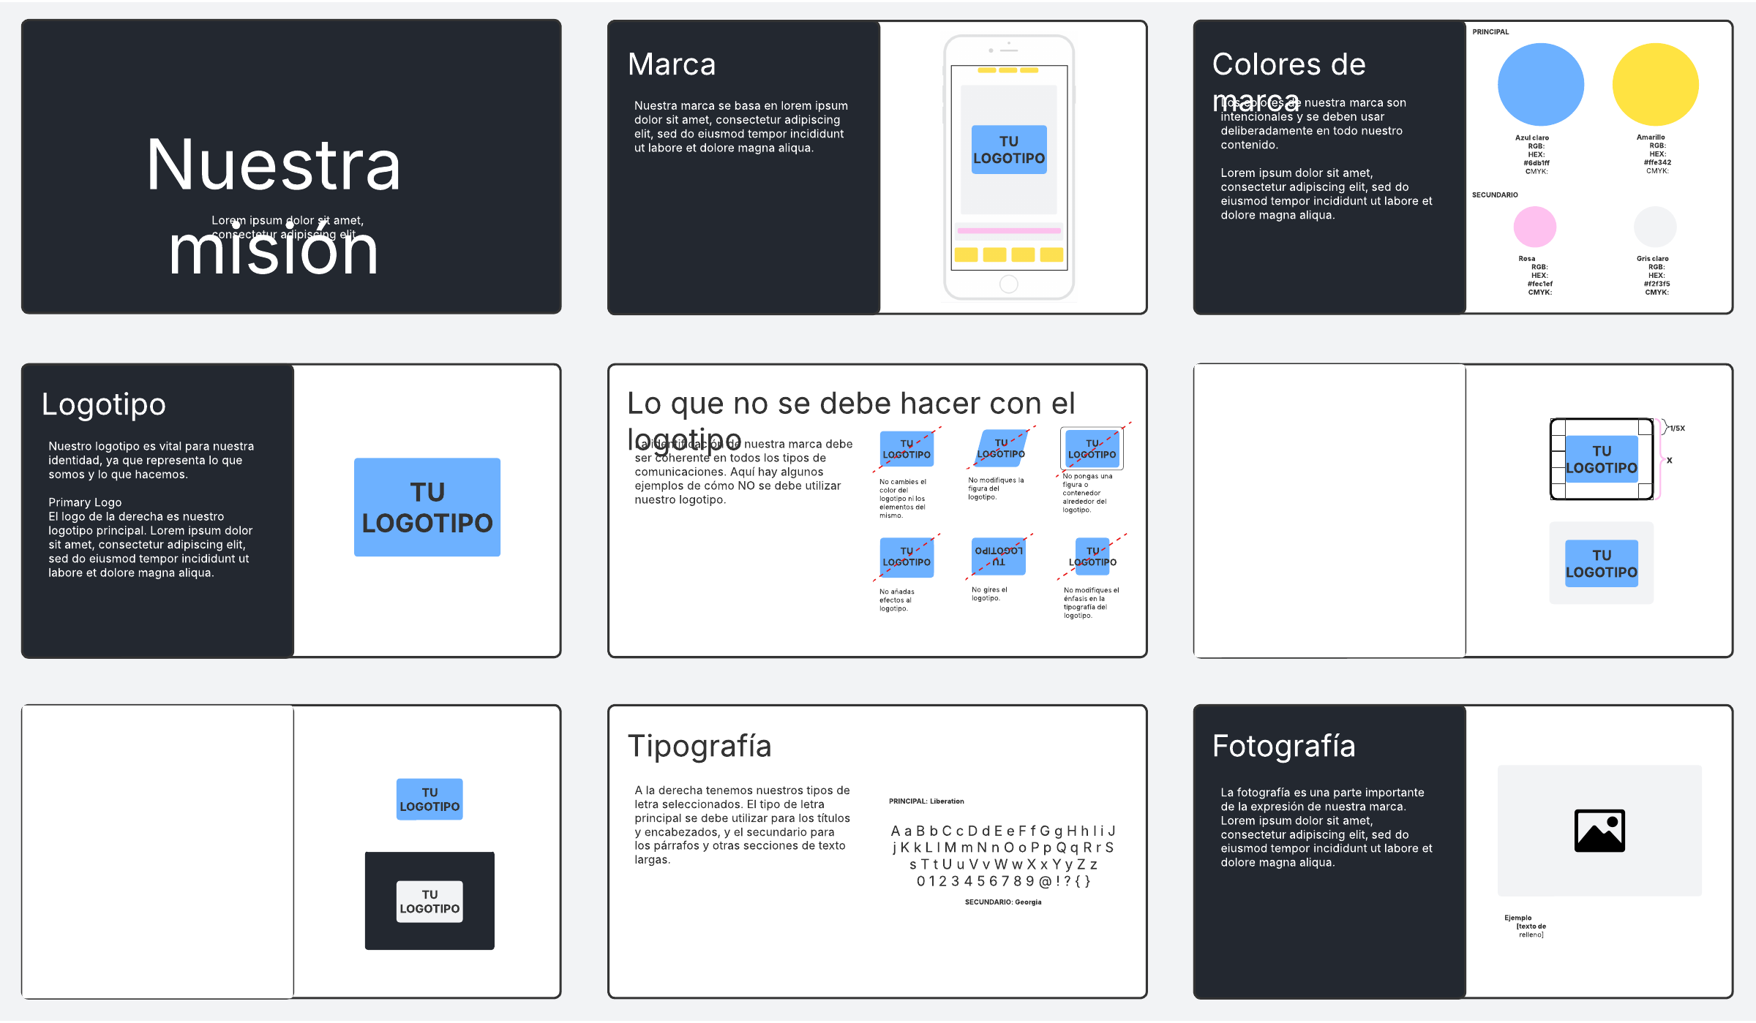Select the rotated upside-down logo example

(x=998, y=556)
